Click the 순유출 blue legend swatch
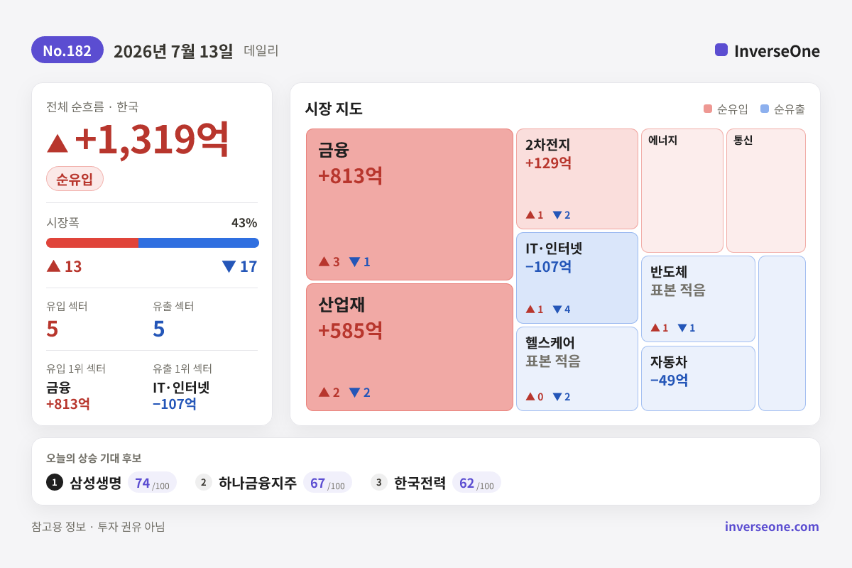This screenshot has width=852, height=568. point(765,109)
